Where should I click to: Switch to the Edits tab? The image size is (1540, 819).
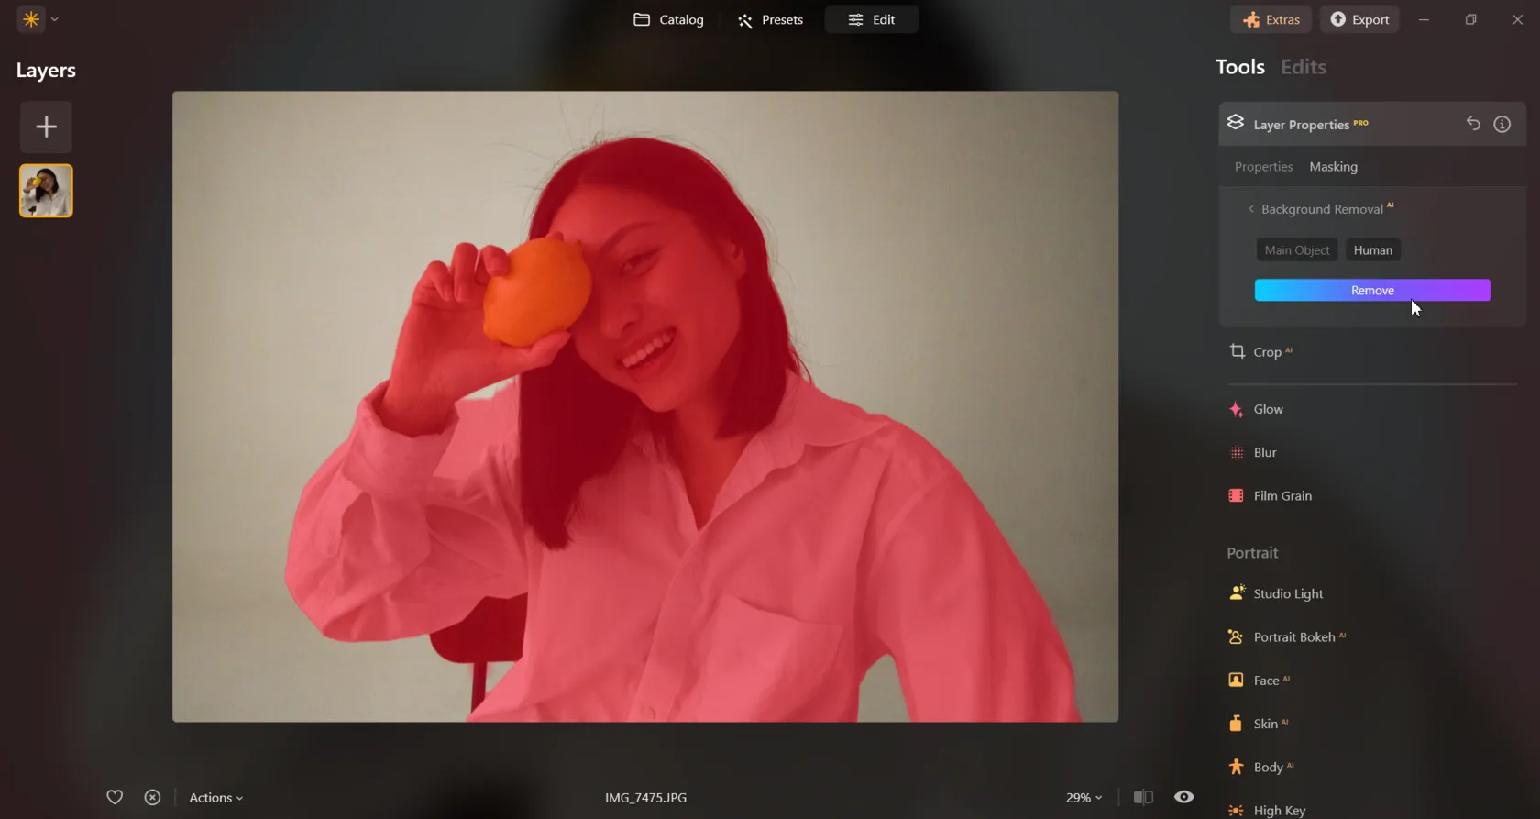pos(1303,67)
